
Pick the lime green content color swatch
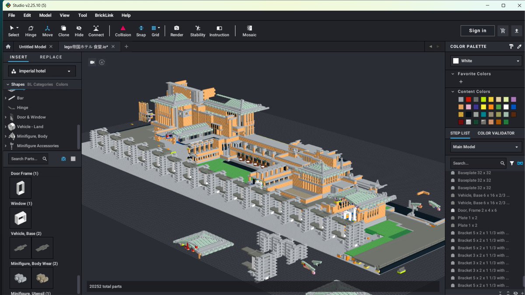[483, 100]
